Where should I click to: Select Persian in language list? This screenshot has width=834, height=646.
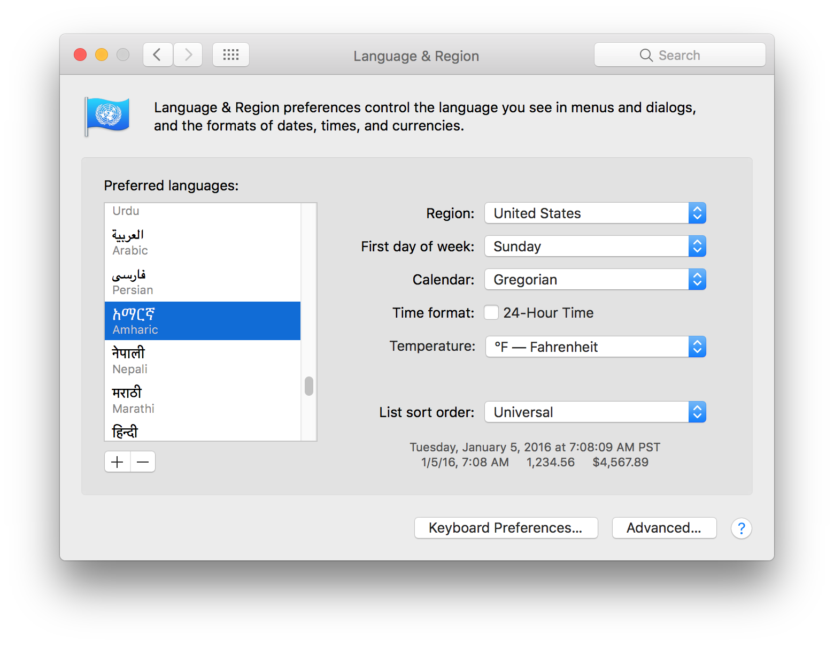pyautogui.click(x=203, y=282)
